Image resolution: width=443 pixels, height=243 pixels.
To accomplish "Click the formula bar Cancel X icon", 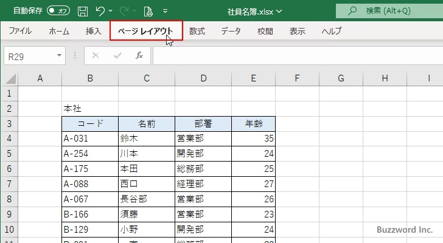I will pyautogui.click(x=96, y=55).
